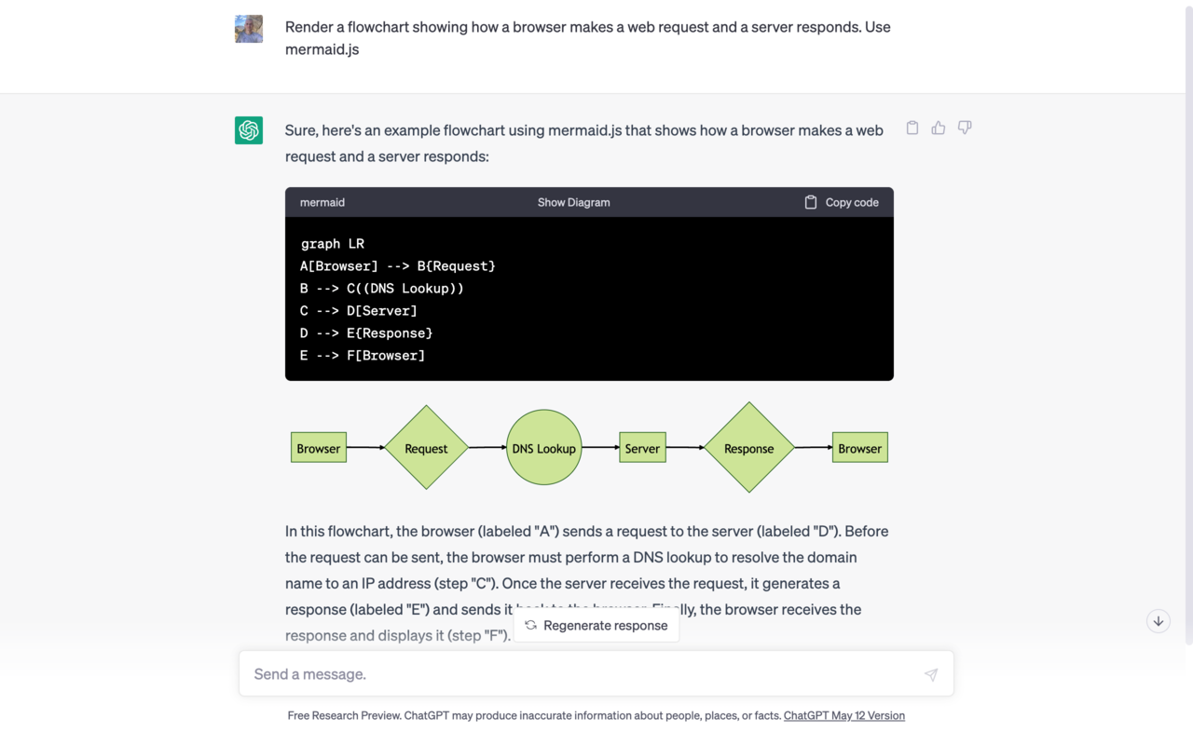The height and width of the screenshot is (745, 1193).
Task: Click the Copy code button
Action: click(x=842, y=202)
